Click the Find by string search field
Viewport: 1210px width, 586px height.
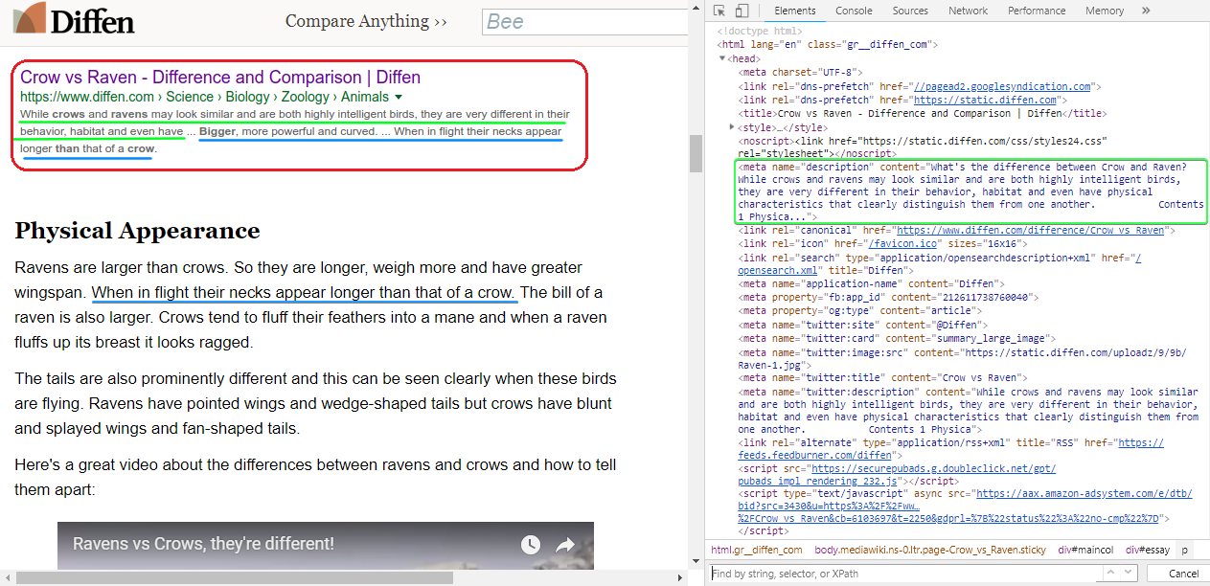[x=905, y=574]
